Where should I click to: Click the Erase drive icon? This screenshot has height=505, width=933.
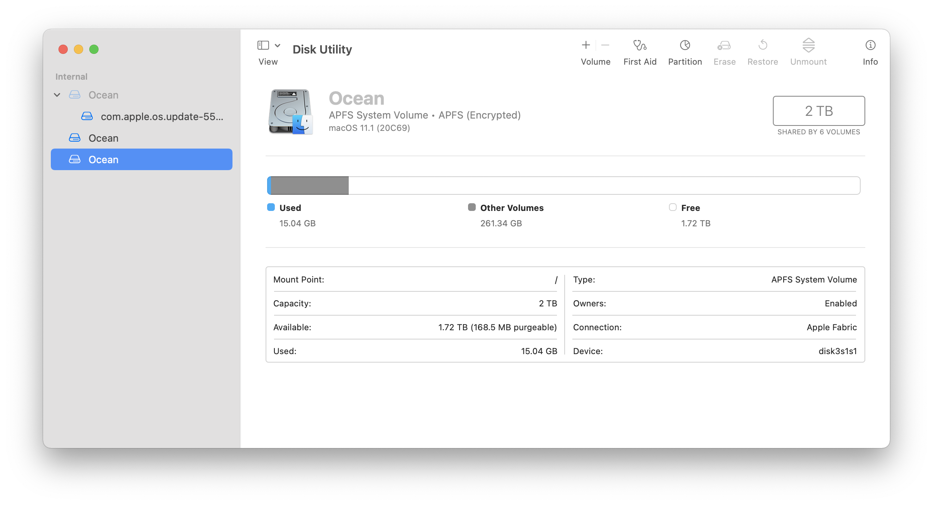724,45
